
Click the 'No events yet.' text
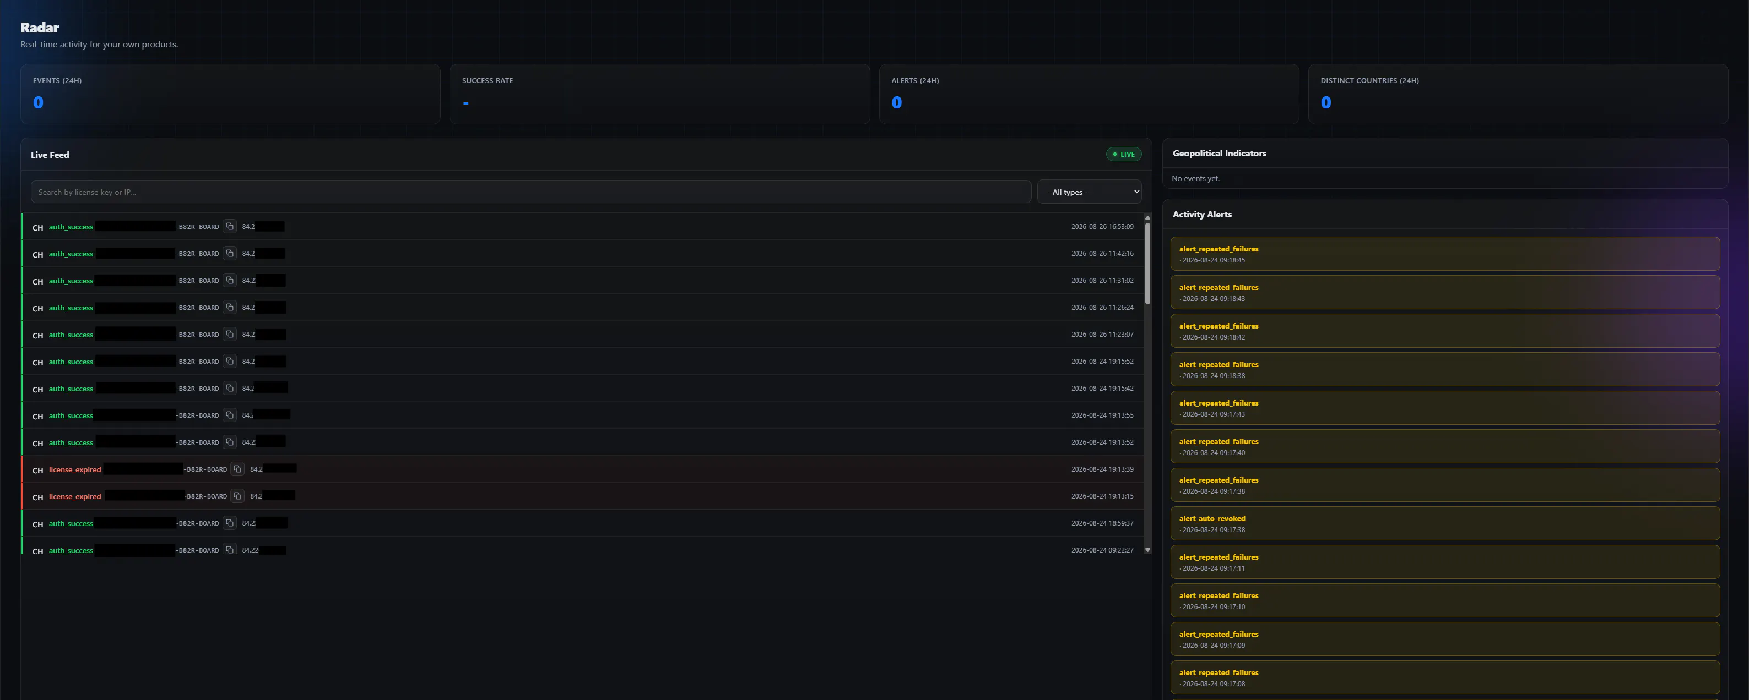coord(1195,178)
